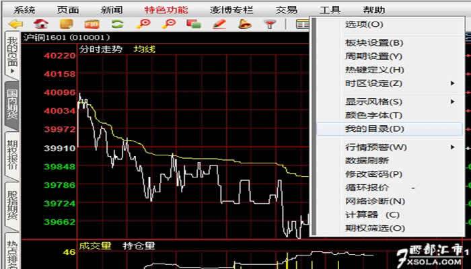Click the 沪铜1601 (010001) contract title
The width and height of the screenshot is (471, 269).
click(x=67, y=38)
